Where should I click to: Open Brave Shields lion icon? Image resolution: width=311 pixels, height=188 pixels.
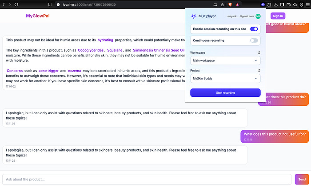[230, 4]
